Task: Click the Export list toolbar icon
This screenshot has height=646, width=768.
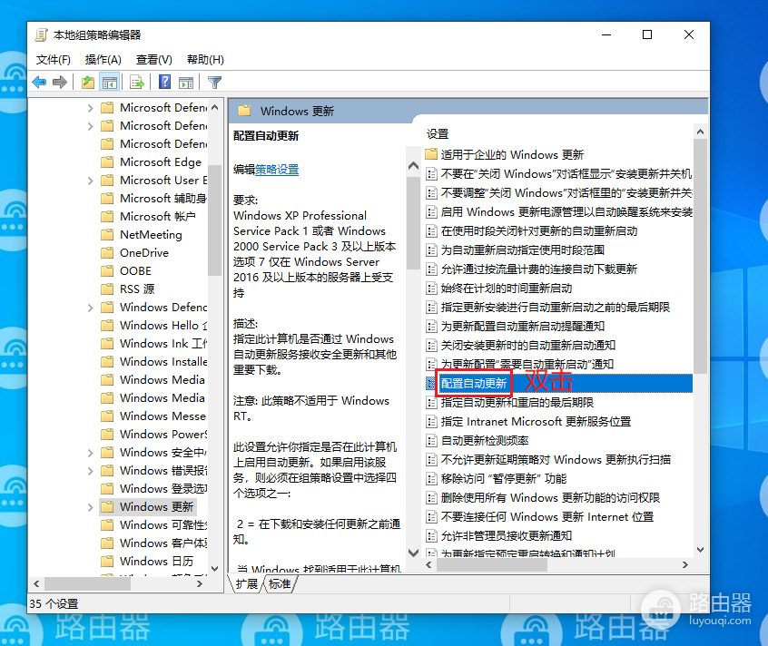Action: (x=137, y=83)
